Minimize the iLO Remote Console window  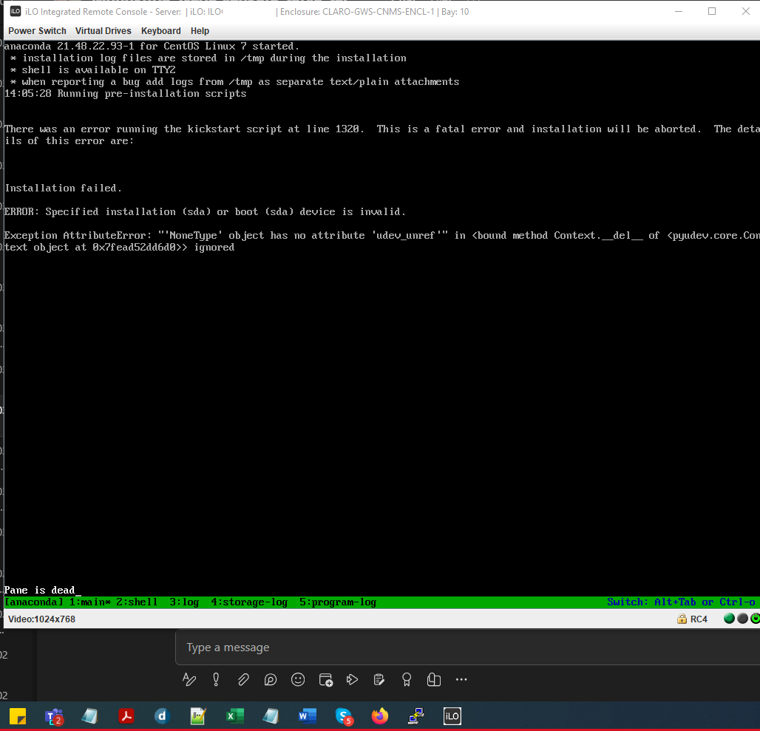click(679, 11)
